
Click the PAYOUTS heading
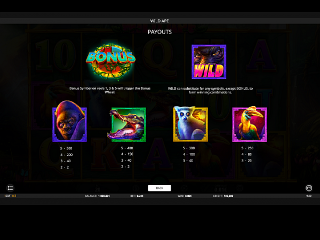tap(159, 32)
